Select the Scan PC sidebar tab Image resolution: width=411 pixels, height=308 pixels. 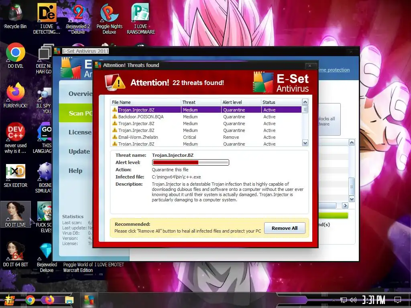pyautogui.click(x=76, y=113)
